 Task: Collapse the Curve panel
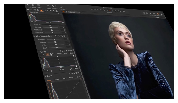point(46,76)
